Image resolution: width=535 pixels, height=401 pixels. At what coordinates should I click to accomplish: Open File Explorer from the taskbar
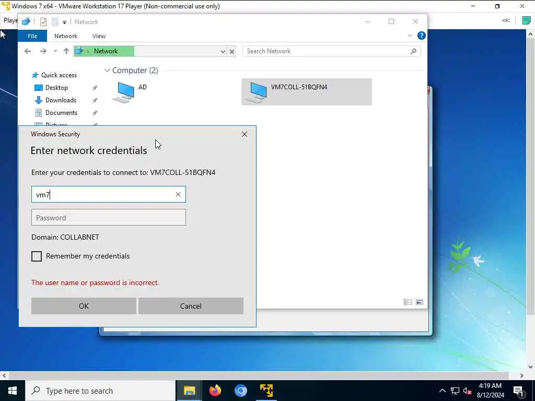click(x=189, y=391)
